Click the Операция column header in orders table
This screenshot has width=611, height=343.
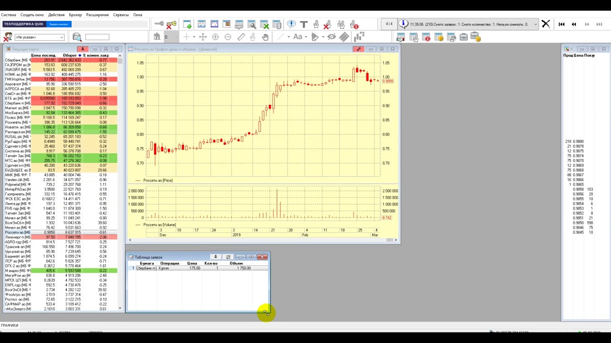[170, 263]
